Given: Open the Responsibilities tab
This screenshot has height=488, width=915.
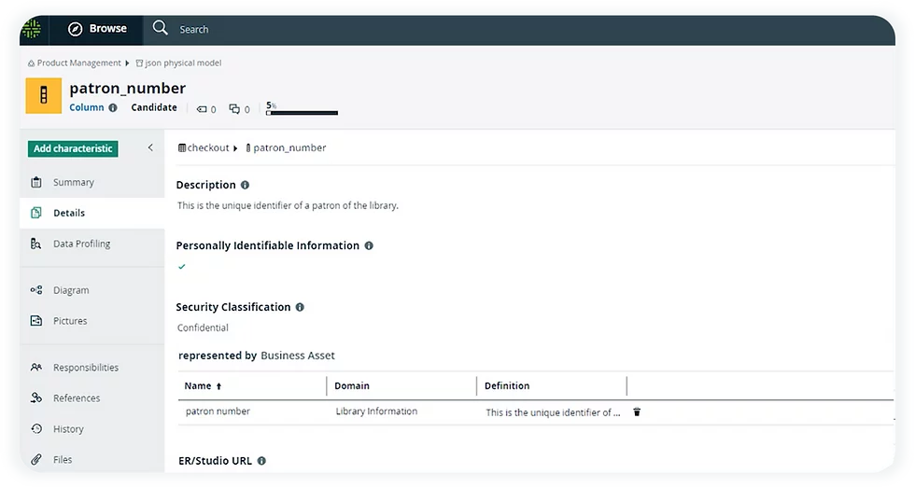Looking at the screenshot, I should click(92, 368).
